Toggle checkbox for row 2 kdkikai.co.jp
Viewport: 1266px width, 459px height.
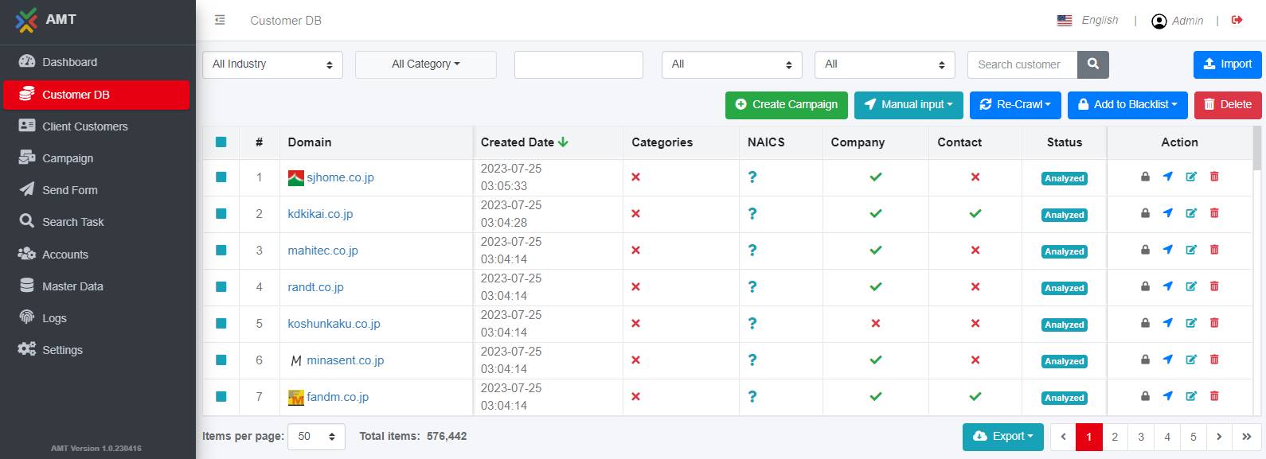click(x=221, y=214)
